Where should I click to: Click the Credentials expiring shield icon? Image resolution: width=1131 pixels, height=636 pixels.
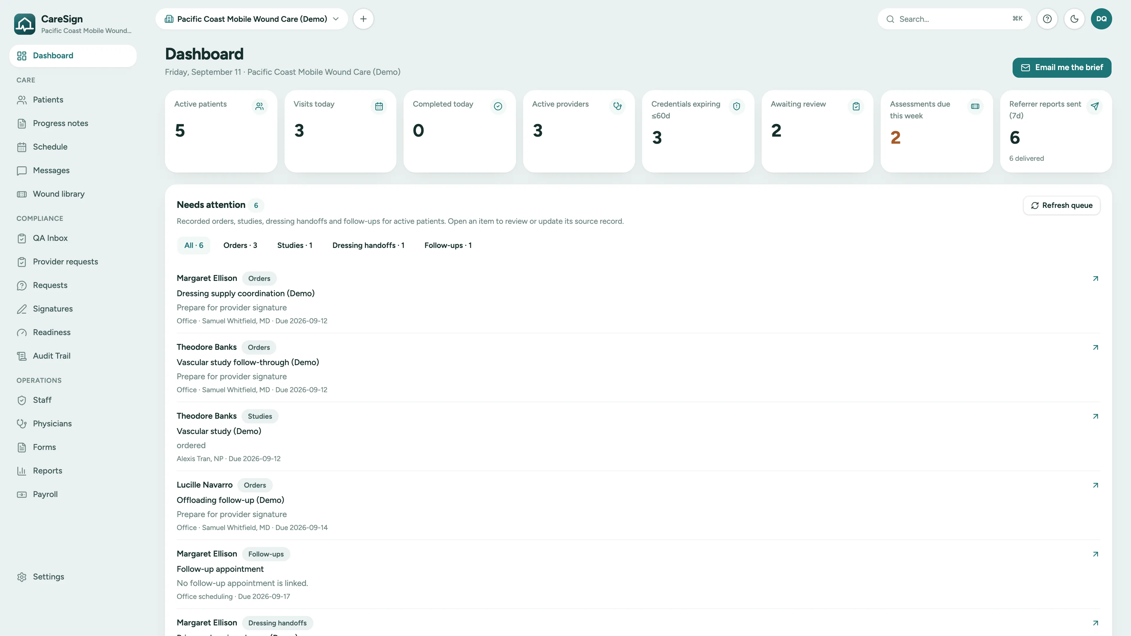737,106
